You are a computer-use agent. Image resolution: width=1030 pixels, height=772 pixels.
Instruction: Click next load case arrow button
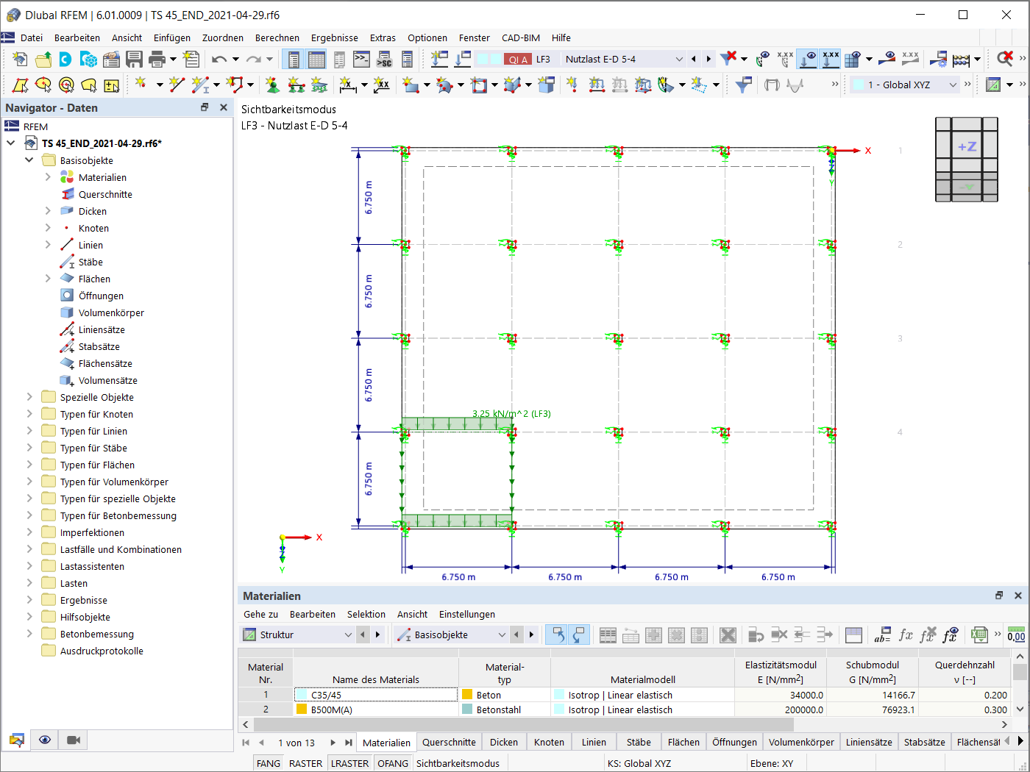[x=708, y=60]
